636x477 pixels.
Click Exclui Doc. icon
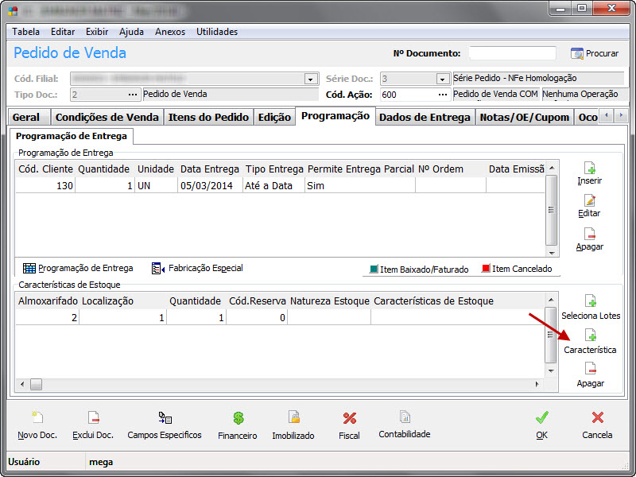(x=93, y=418)
